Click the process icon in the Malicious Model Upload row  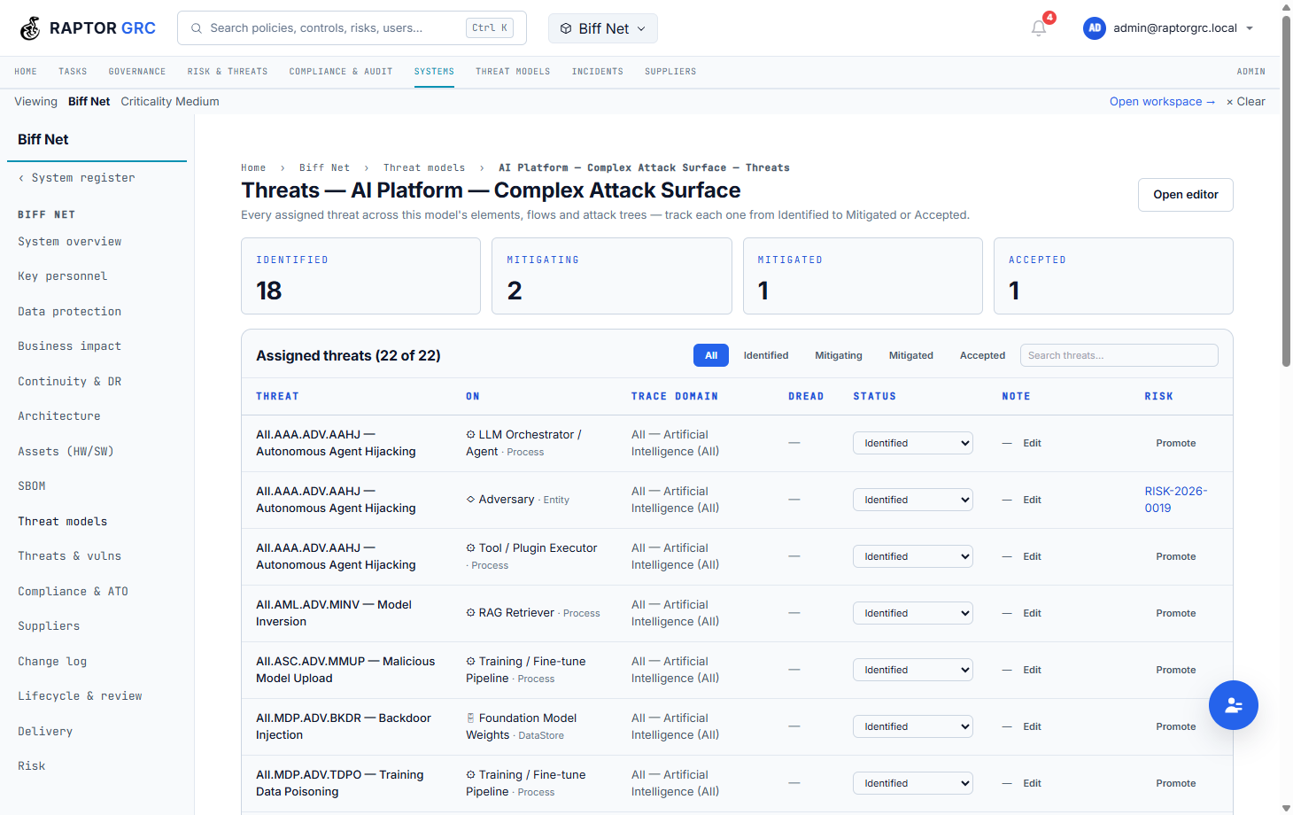click(x=471, y=662)
